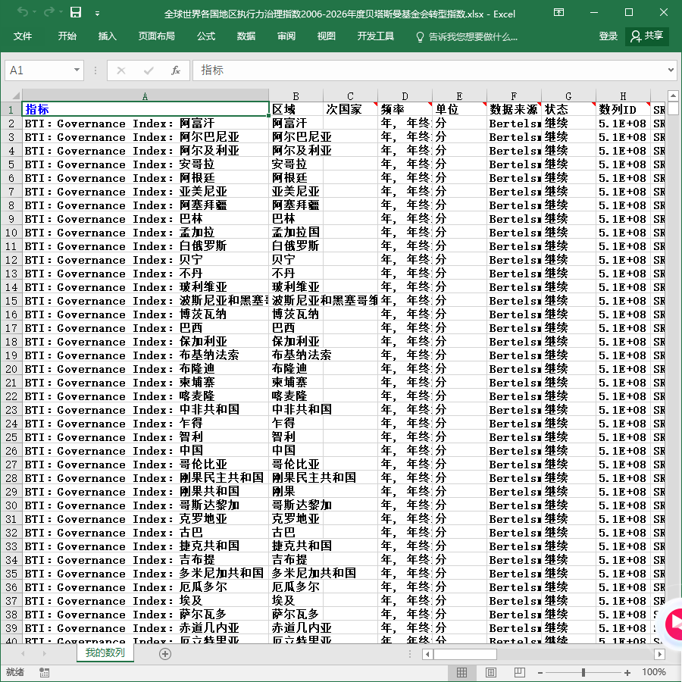
Task: Click the macro recording icon in status bar
Action: 44,672
